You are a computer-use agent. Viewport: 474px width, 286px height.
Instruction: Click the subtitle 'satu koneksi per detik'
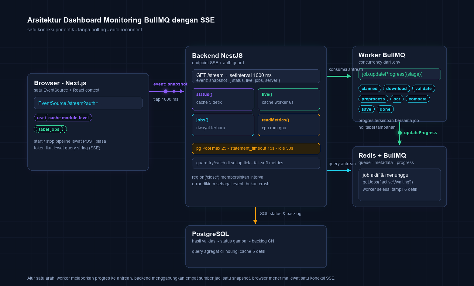point(85,30)
